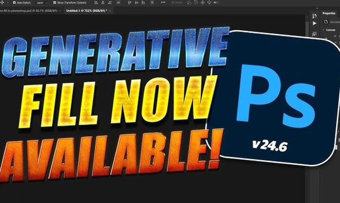The height and width of the screenshot is (203, 340).
Task: Select the Slide 3D camera icon
Action: tap(209, 3)
